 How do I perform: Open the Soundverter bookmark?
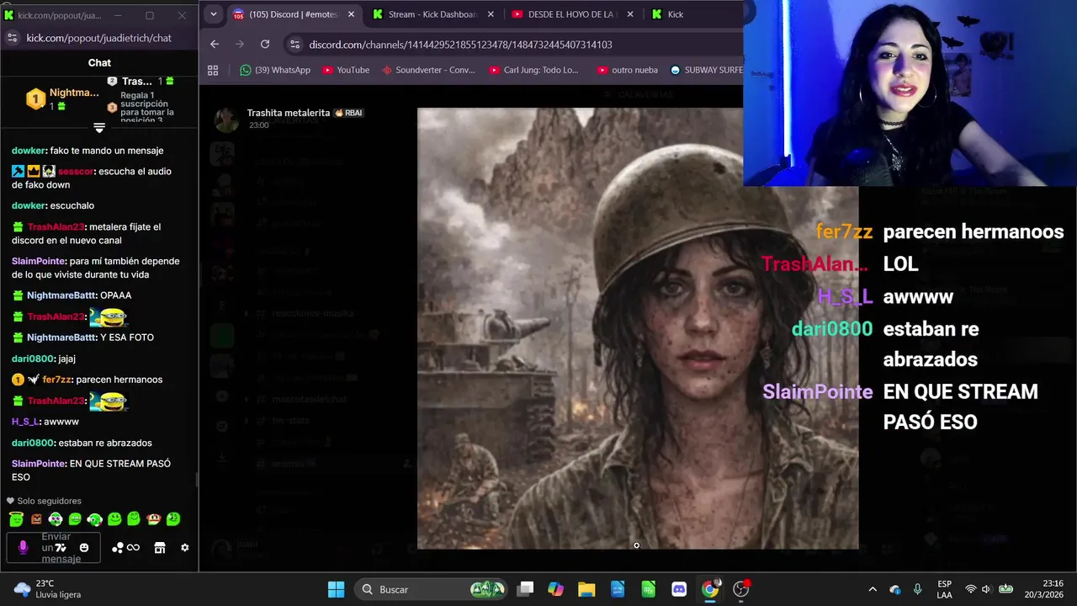(x=428, y=70)
